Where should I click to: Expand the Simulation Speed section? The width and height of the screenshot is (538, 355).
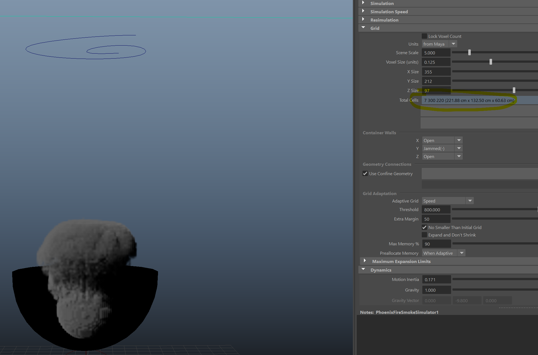[x=363, y=11]
